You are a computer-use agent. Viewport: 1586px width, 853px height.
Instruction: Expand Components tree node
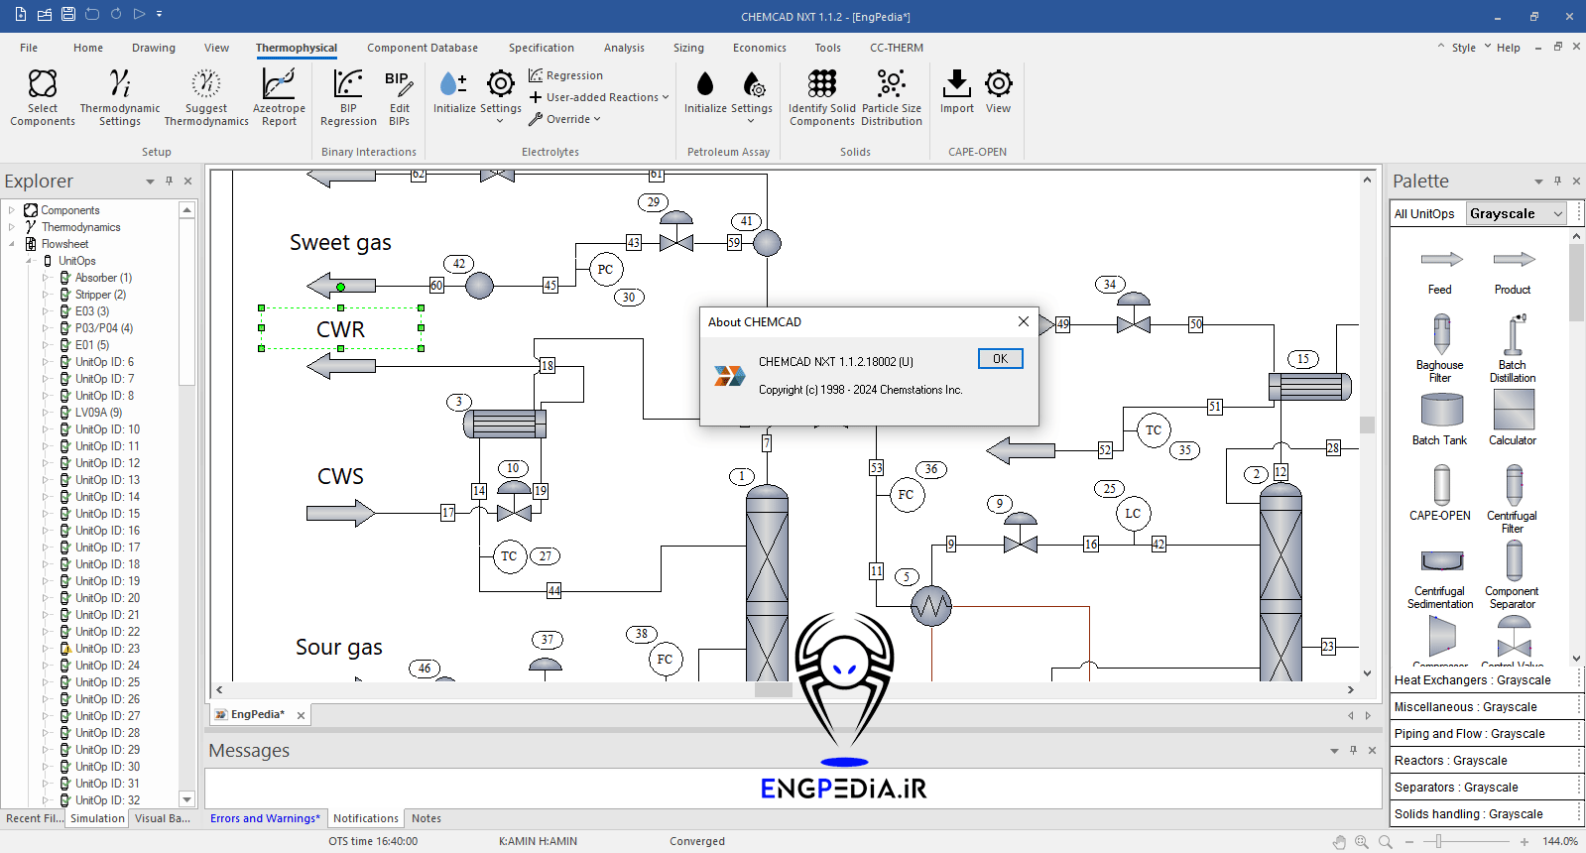tap(12, 210)
